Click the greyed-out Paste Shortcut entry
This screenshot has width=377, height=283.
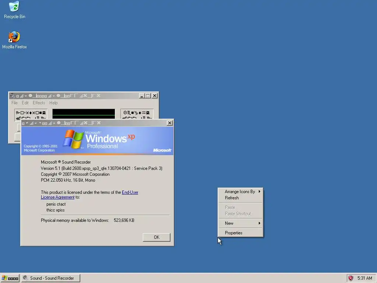[240, 214]
